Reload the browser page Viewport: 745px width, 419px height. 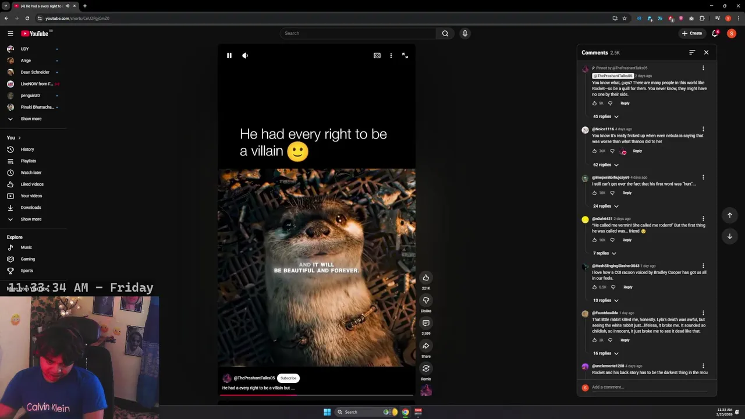pos(27,18)
